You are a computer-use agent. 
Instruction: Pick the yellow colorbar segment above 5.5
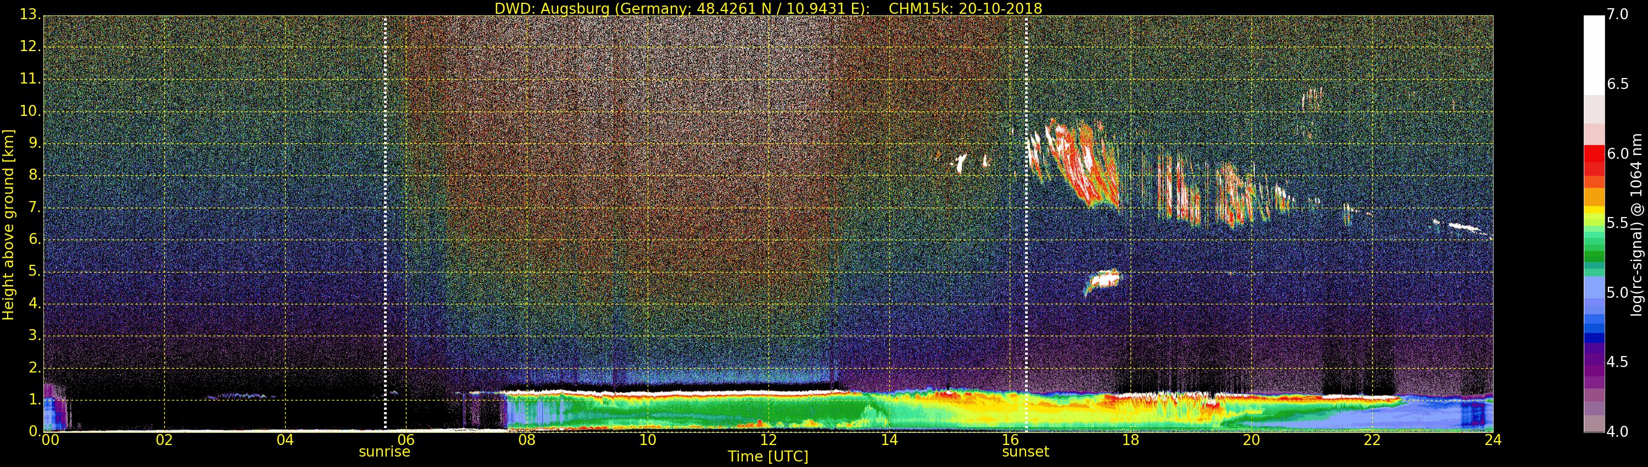pos(1594,209)
